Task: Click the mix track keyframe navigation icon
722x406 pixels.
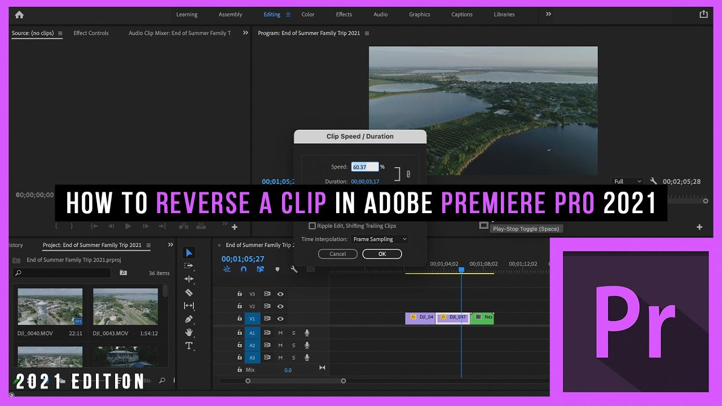Action: coord(323,368)
